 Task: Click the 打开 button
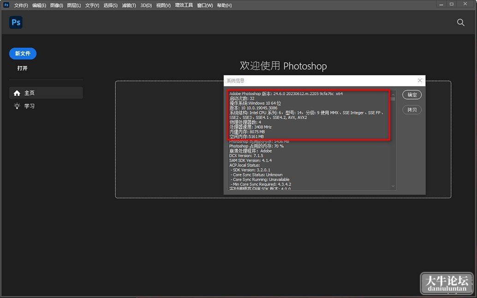(23, 68)
